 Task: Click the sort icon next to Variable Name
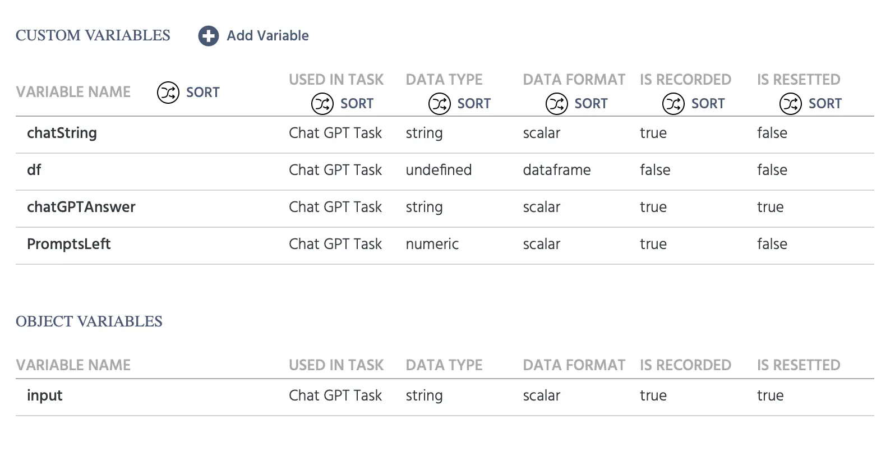(x=168, y=92)
